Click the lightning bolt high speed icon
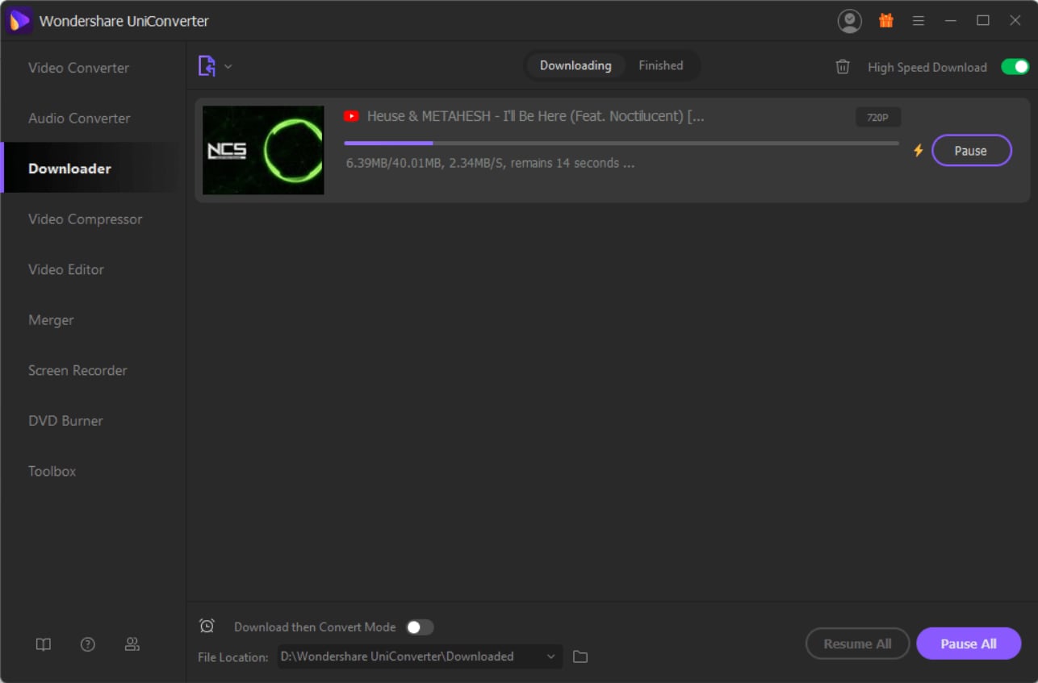1038x683 pixels. [x=918, y=150]
